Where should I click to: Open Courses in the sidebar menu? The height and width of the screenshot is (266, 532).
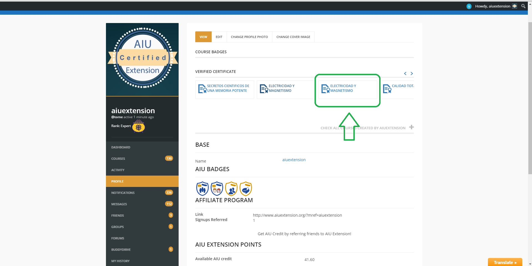pyautogui.click(x=118, y=159)
